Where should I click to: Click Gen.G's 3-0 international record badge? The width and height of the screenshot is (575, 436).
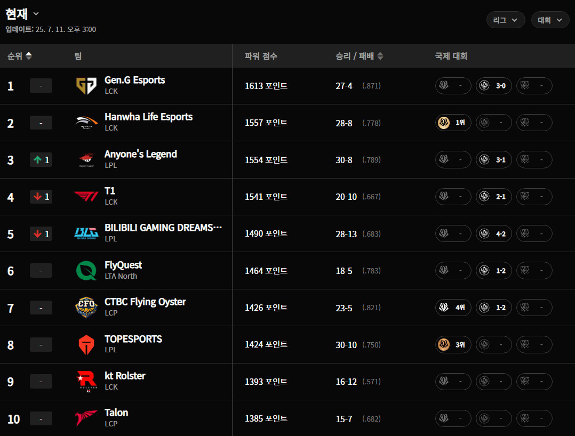[x=493, y=86]
